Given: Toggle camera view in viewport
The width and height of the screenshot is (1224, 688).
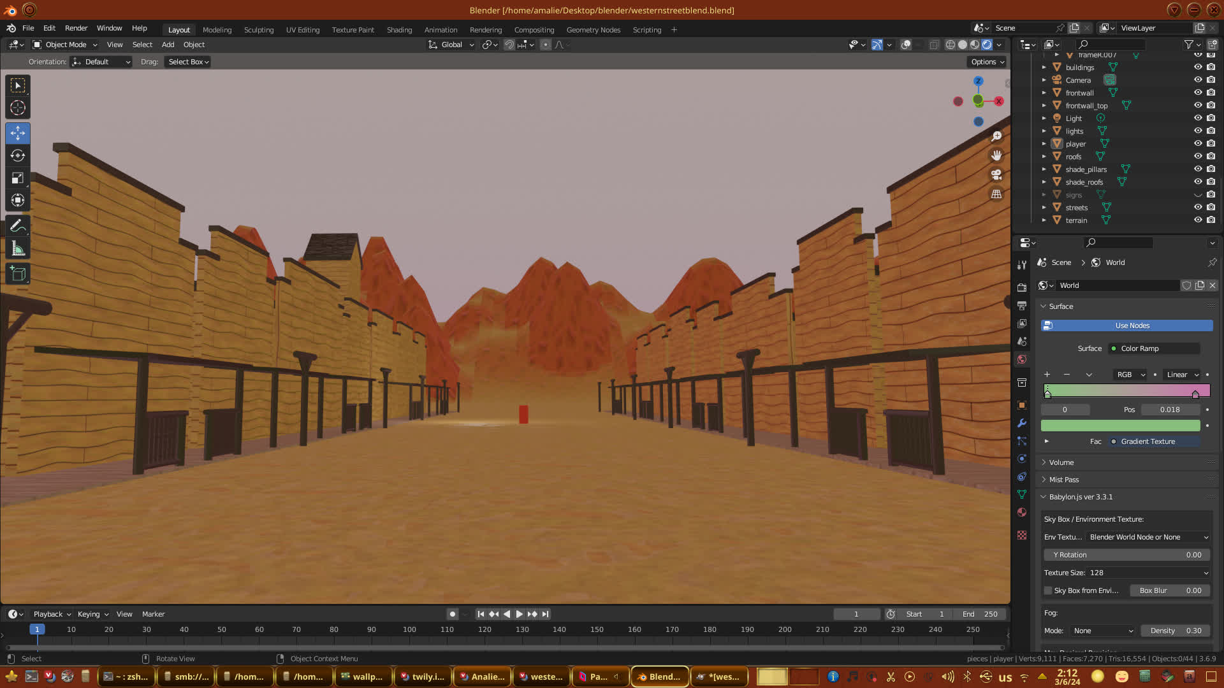Looking at the screenshot, I should (x=996, y=175).
